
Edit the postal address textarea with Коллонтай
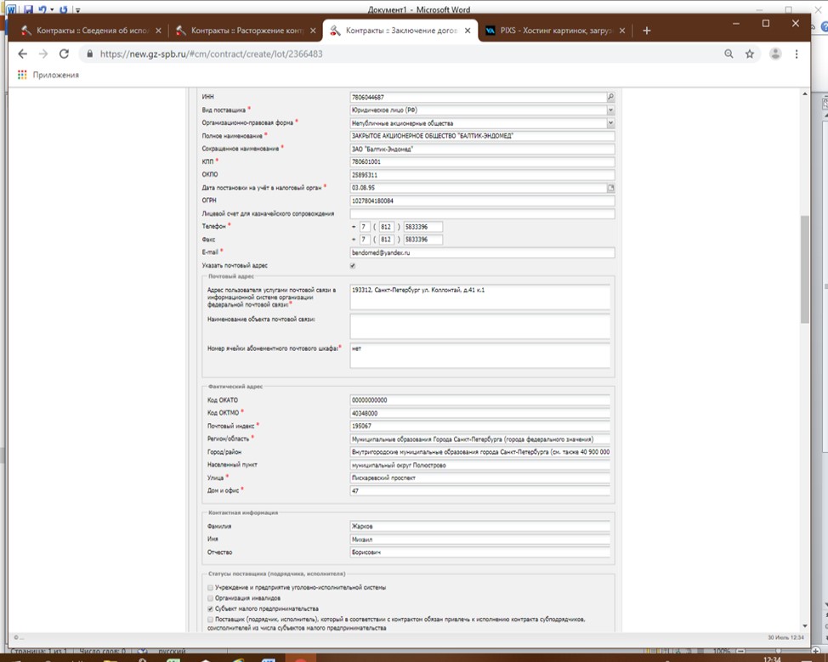pos(480,297)
